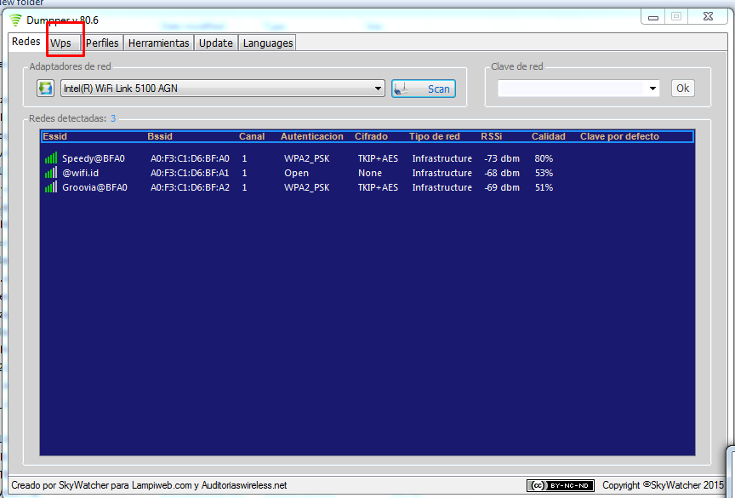Click the Ok button
This screenshot has height=498, width=735.
(x=682, y=89)
